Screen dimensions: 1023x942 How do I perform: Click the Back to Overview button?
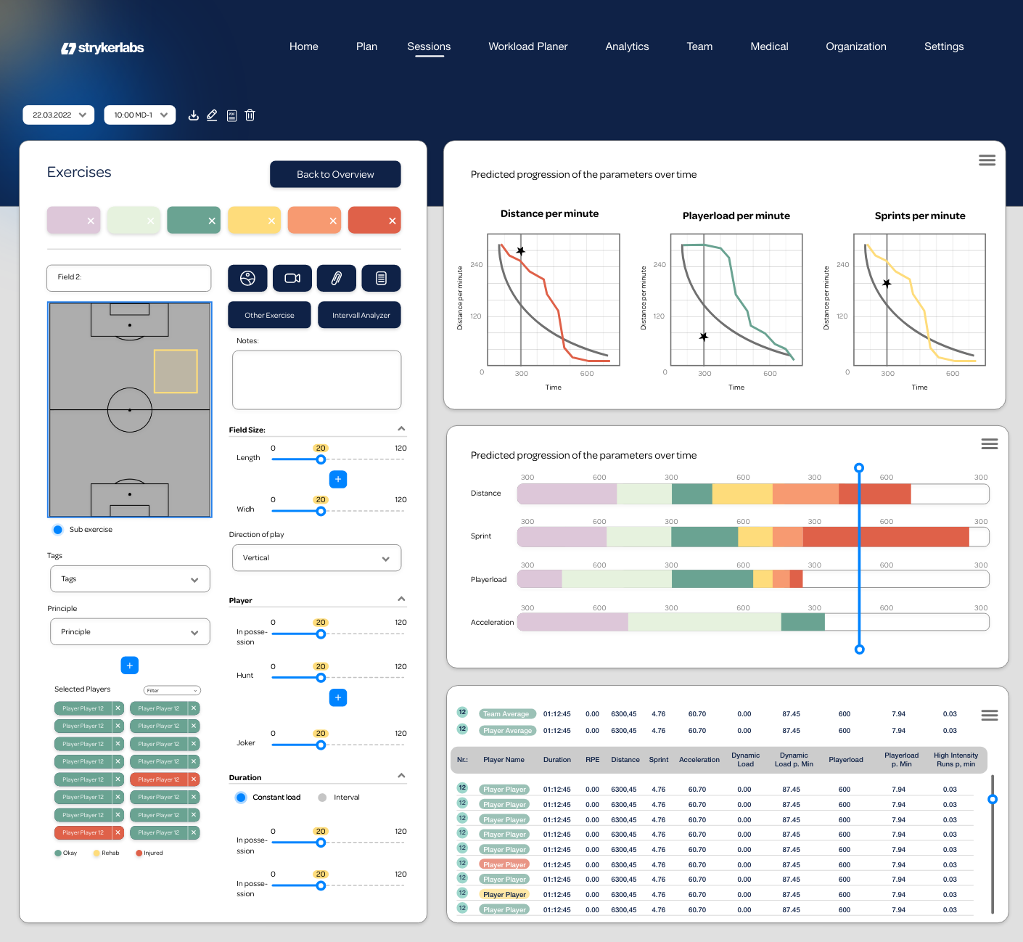(335, 174)
